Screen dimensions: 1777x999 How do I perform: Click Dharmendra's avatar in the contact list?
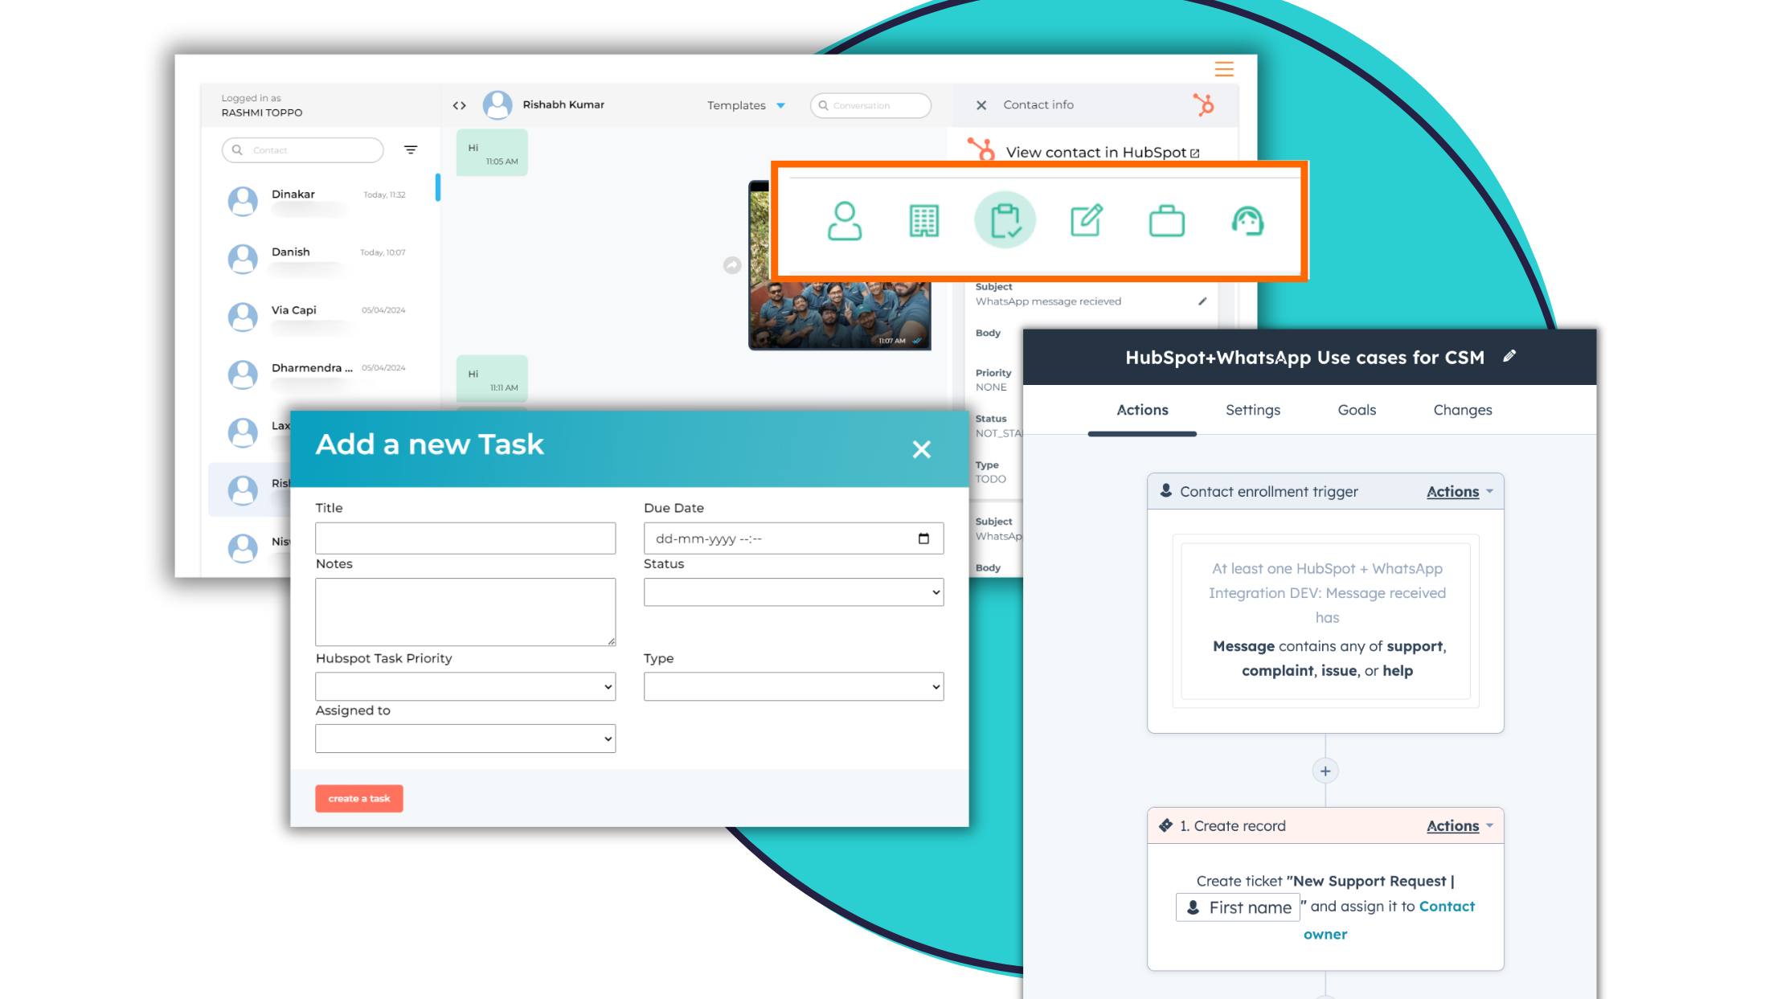(x=243, y=375)
